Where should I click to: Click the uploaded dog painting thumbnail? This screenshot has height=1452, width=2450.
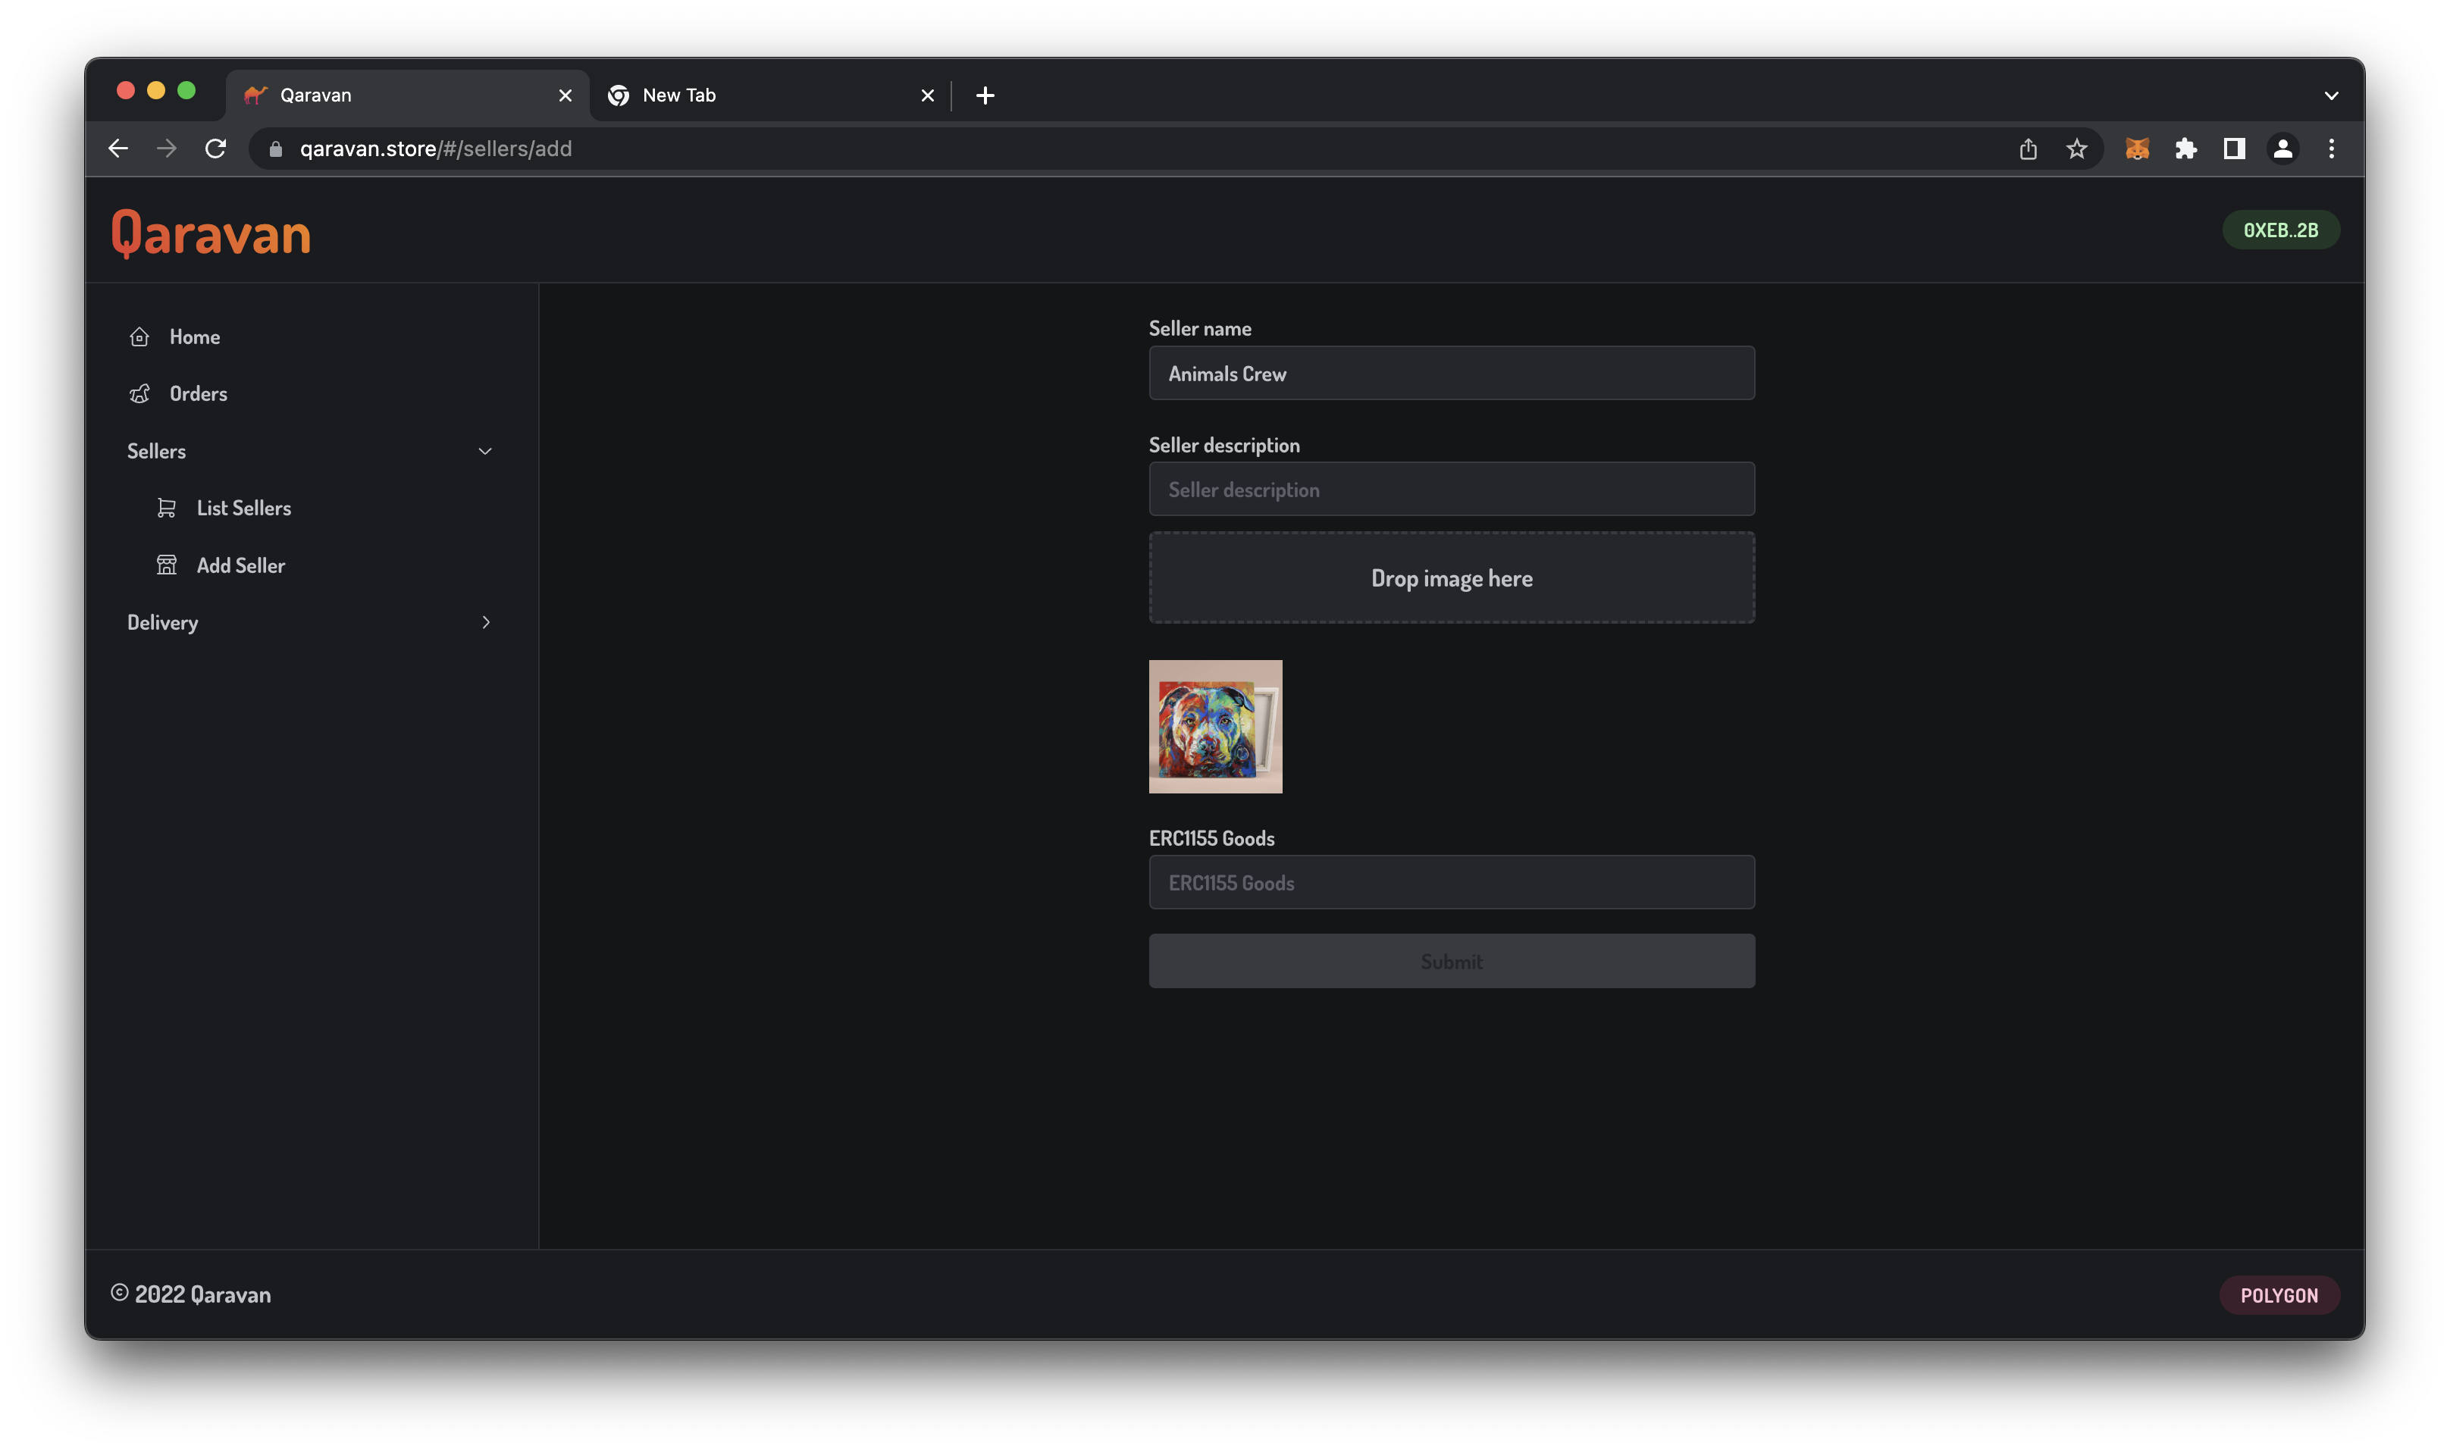[x=1215, y=727]
